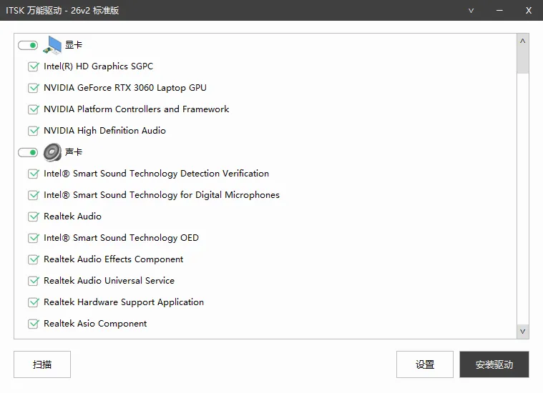This screenshot has width=543, height=393.
Task: Click the scrollbar down arrow
Action: click(522, 332)
